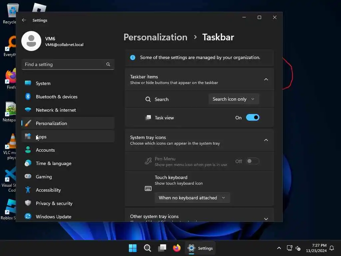
Task: Click the Touch keyboard icon
Action: point(148,188)
